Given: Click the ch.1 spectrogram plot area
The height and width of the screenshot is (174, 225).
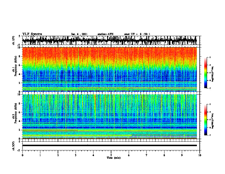Looking at the screenshot, I should click(109, 69).
